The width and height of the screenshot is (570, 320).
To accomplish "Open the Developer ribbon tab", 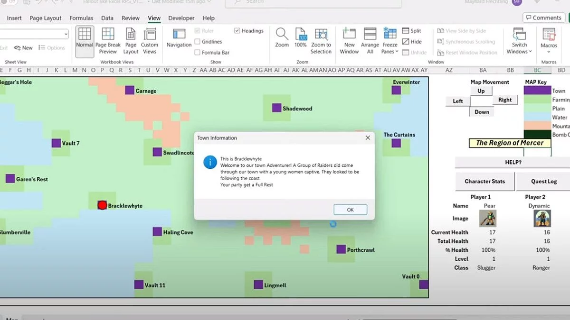I will point(181,18).
